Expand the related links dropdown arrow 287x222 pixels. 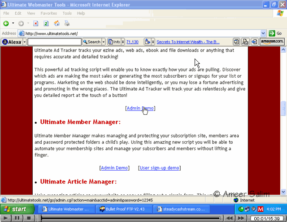click(x=153, y=42)
